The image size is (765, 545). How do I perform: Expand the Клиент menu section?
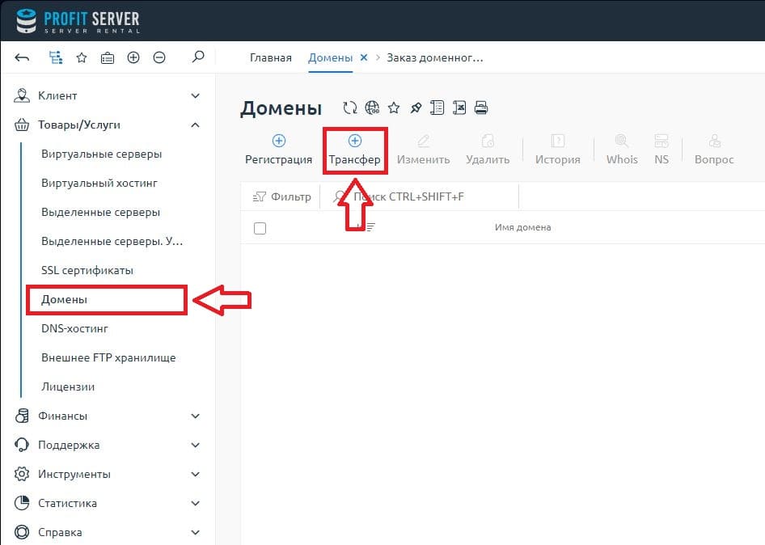108,95
